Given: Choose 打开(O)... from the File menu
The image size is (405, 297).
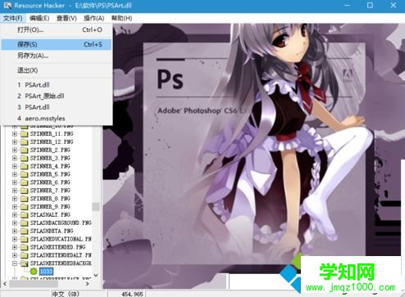Looking at the screenshot, I should [x=57, y=29].
